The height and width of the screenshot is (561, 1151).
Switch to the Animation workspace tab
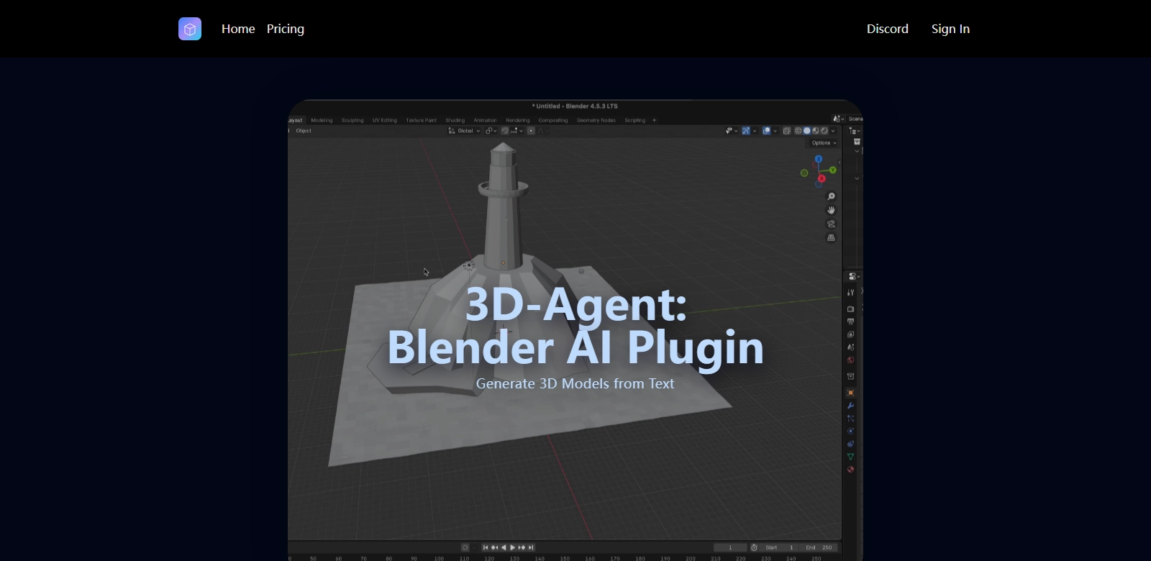(x=485, y=120)
